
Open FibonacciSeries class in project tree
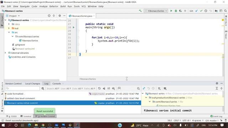[28, 41]
